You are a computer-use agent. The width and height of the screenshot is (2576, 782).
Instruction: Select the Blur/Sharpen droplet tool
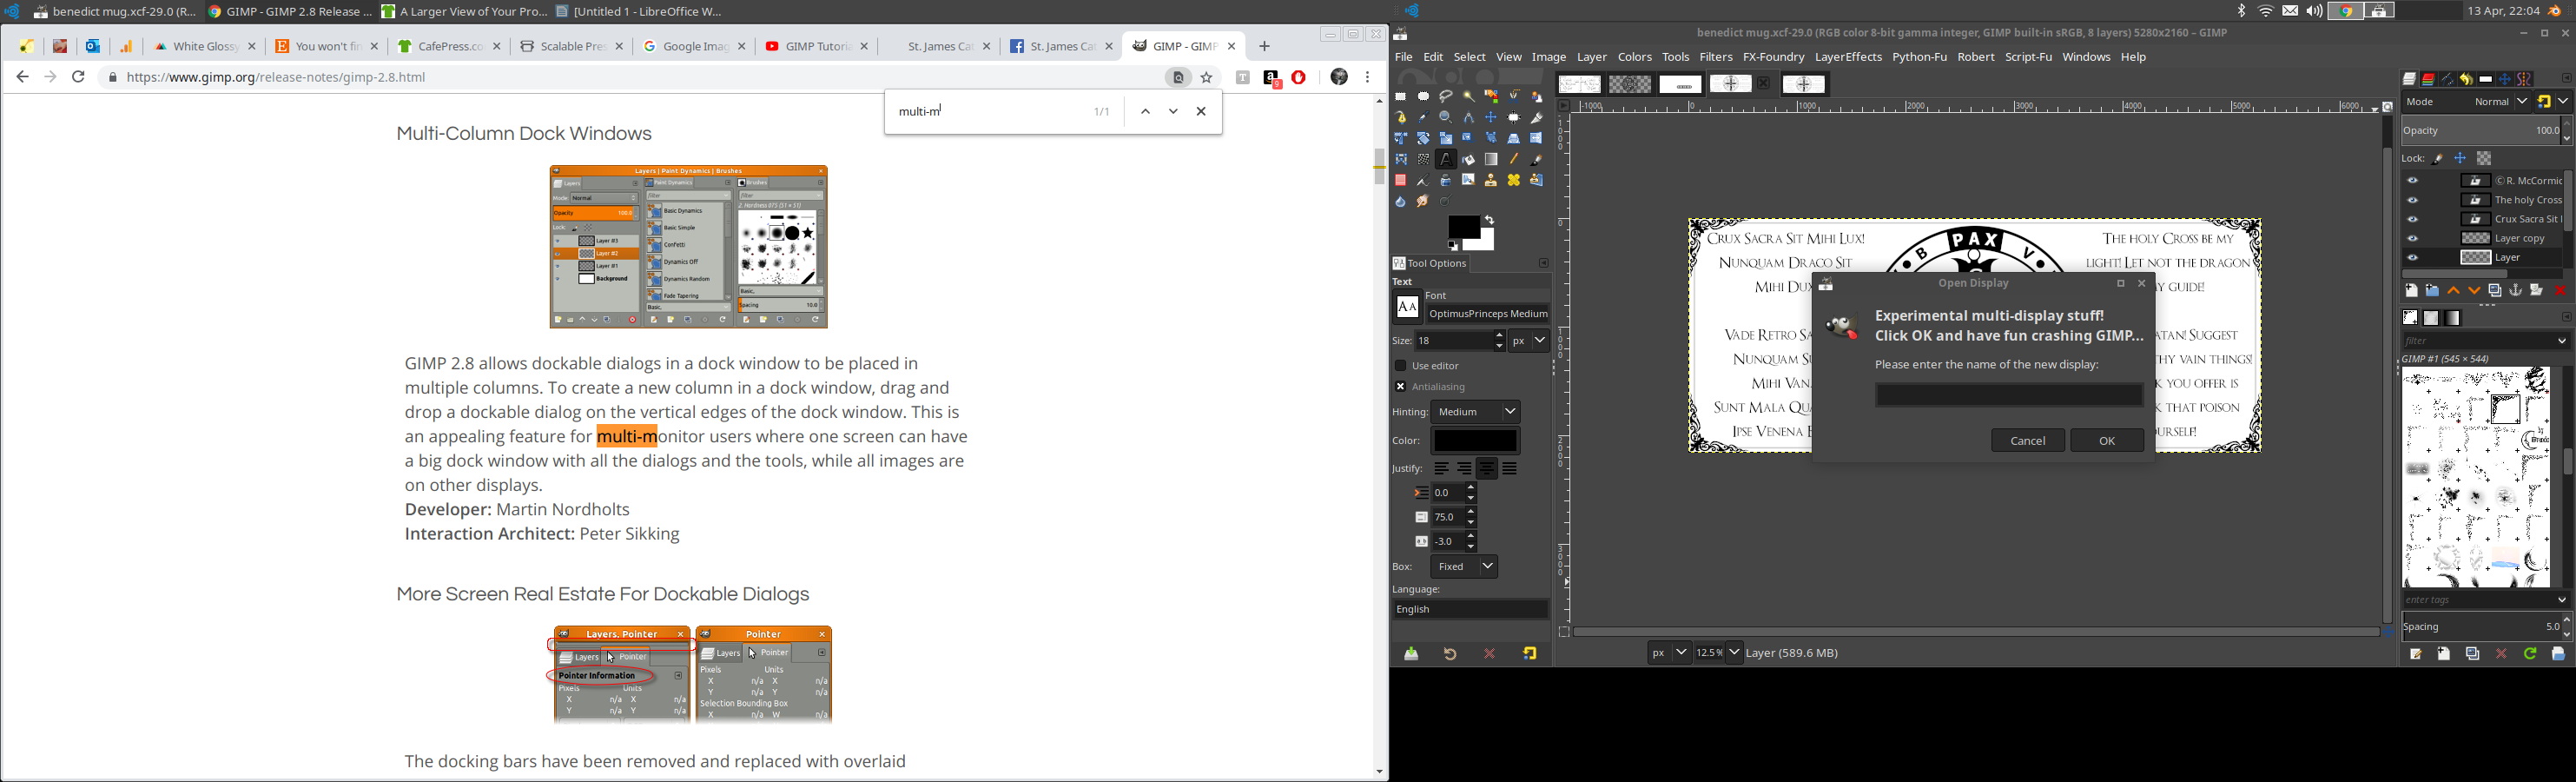point(1401,202)
